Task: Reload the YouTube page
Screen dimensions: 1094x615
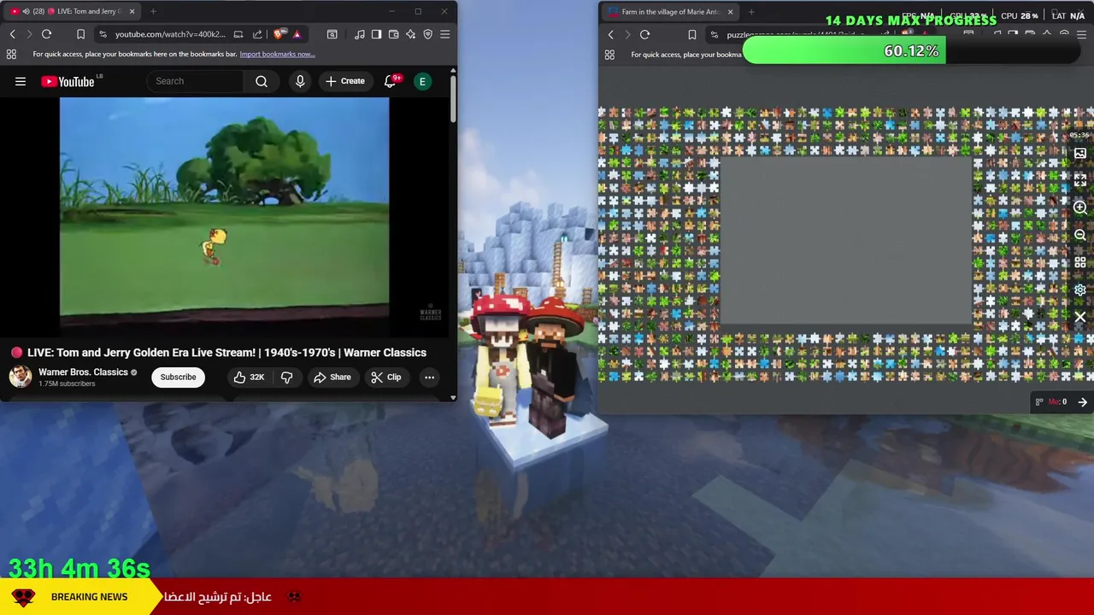Action: (47, 34)
